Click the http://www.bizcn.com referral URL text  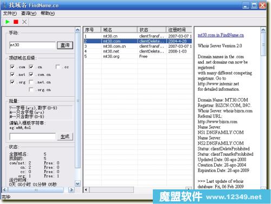217,122
